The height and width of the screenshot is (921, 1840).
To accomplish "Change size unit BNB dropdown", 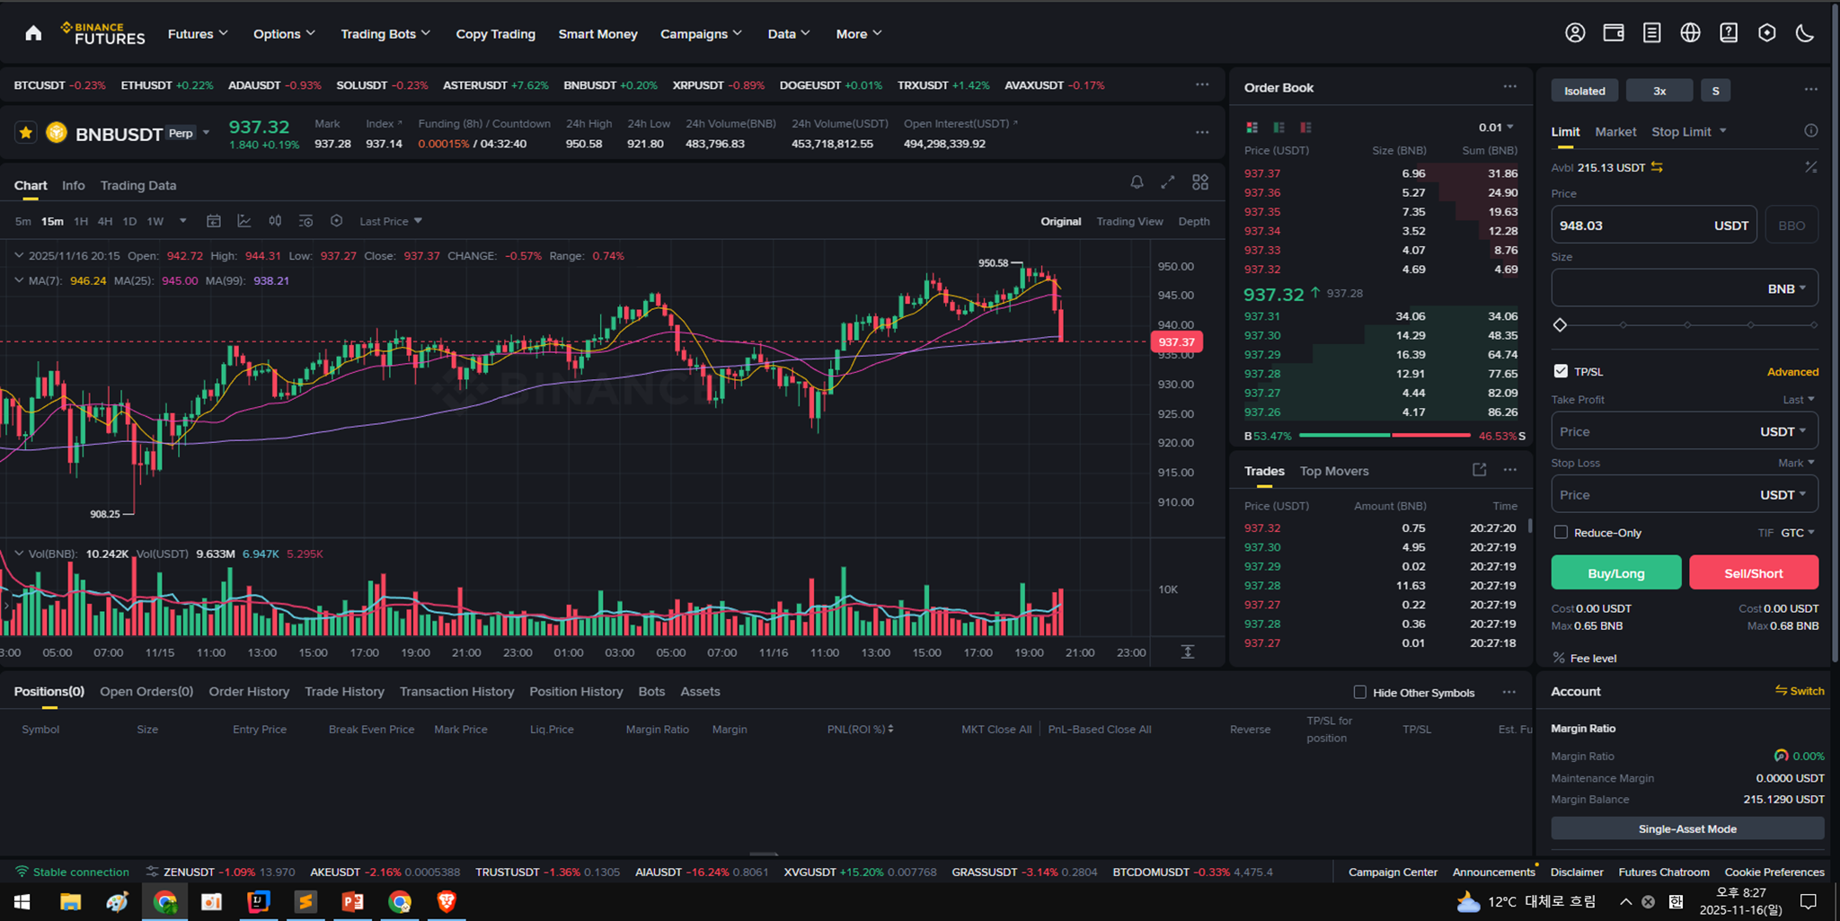I will click(1787, 288).
